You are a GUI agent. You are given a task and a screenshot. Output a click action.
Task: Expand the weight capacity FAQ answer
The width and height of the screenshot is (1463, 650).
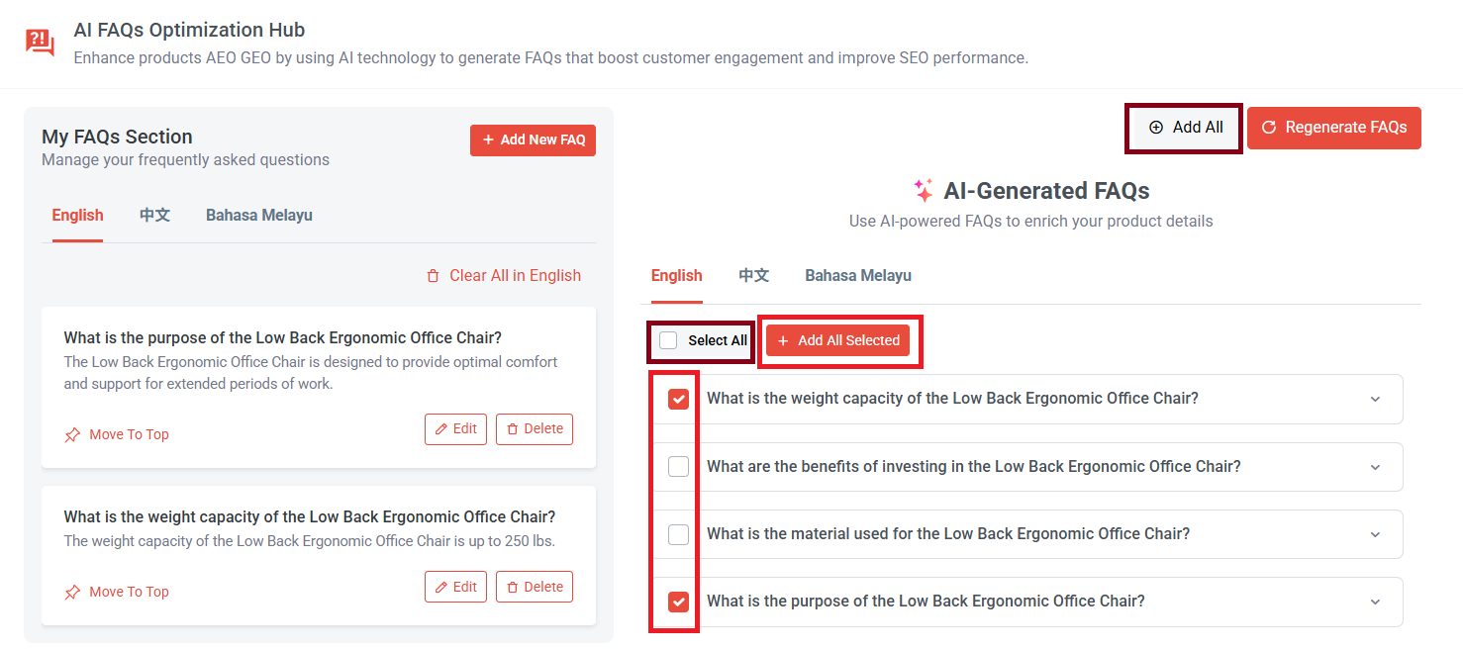pos(1375,399)
